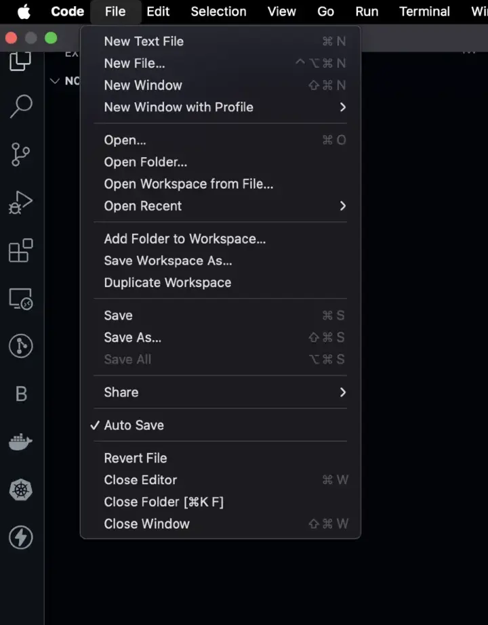This screenshot has height=625, width=488.
Task: Open the Edit menu
Action: click(x=158, y=12)
